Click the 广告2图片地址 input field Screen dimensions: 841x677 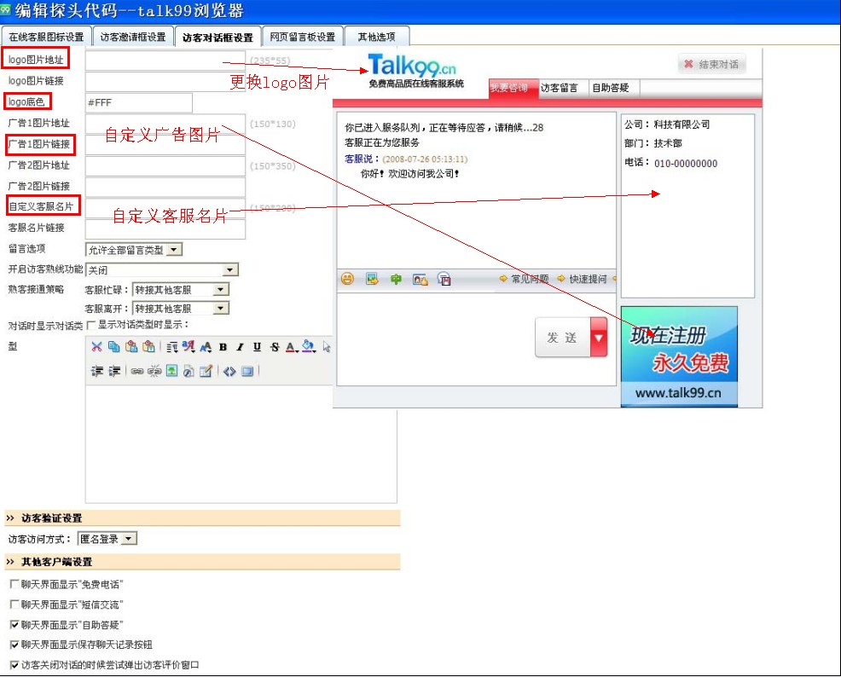tap(165, 165)
